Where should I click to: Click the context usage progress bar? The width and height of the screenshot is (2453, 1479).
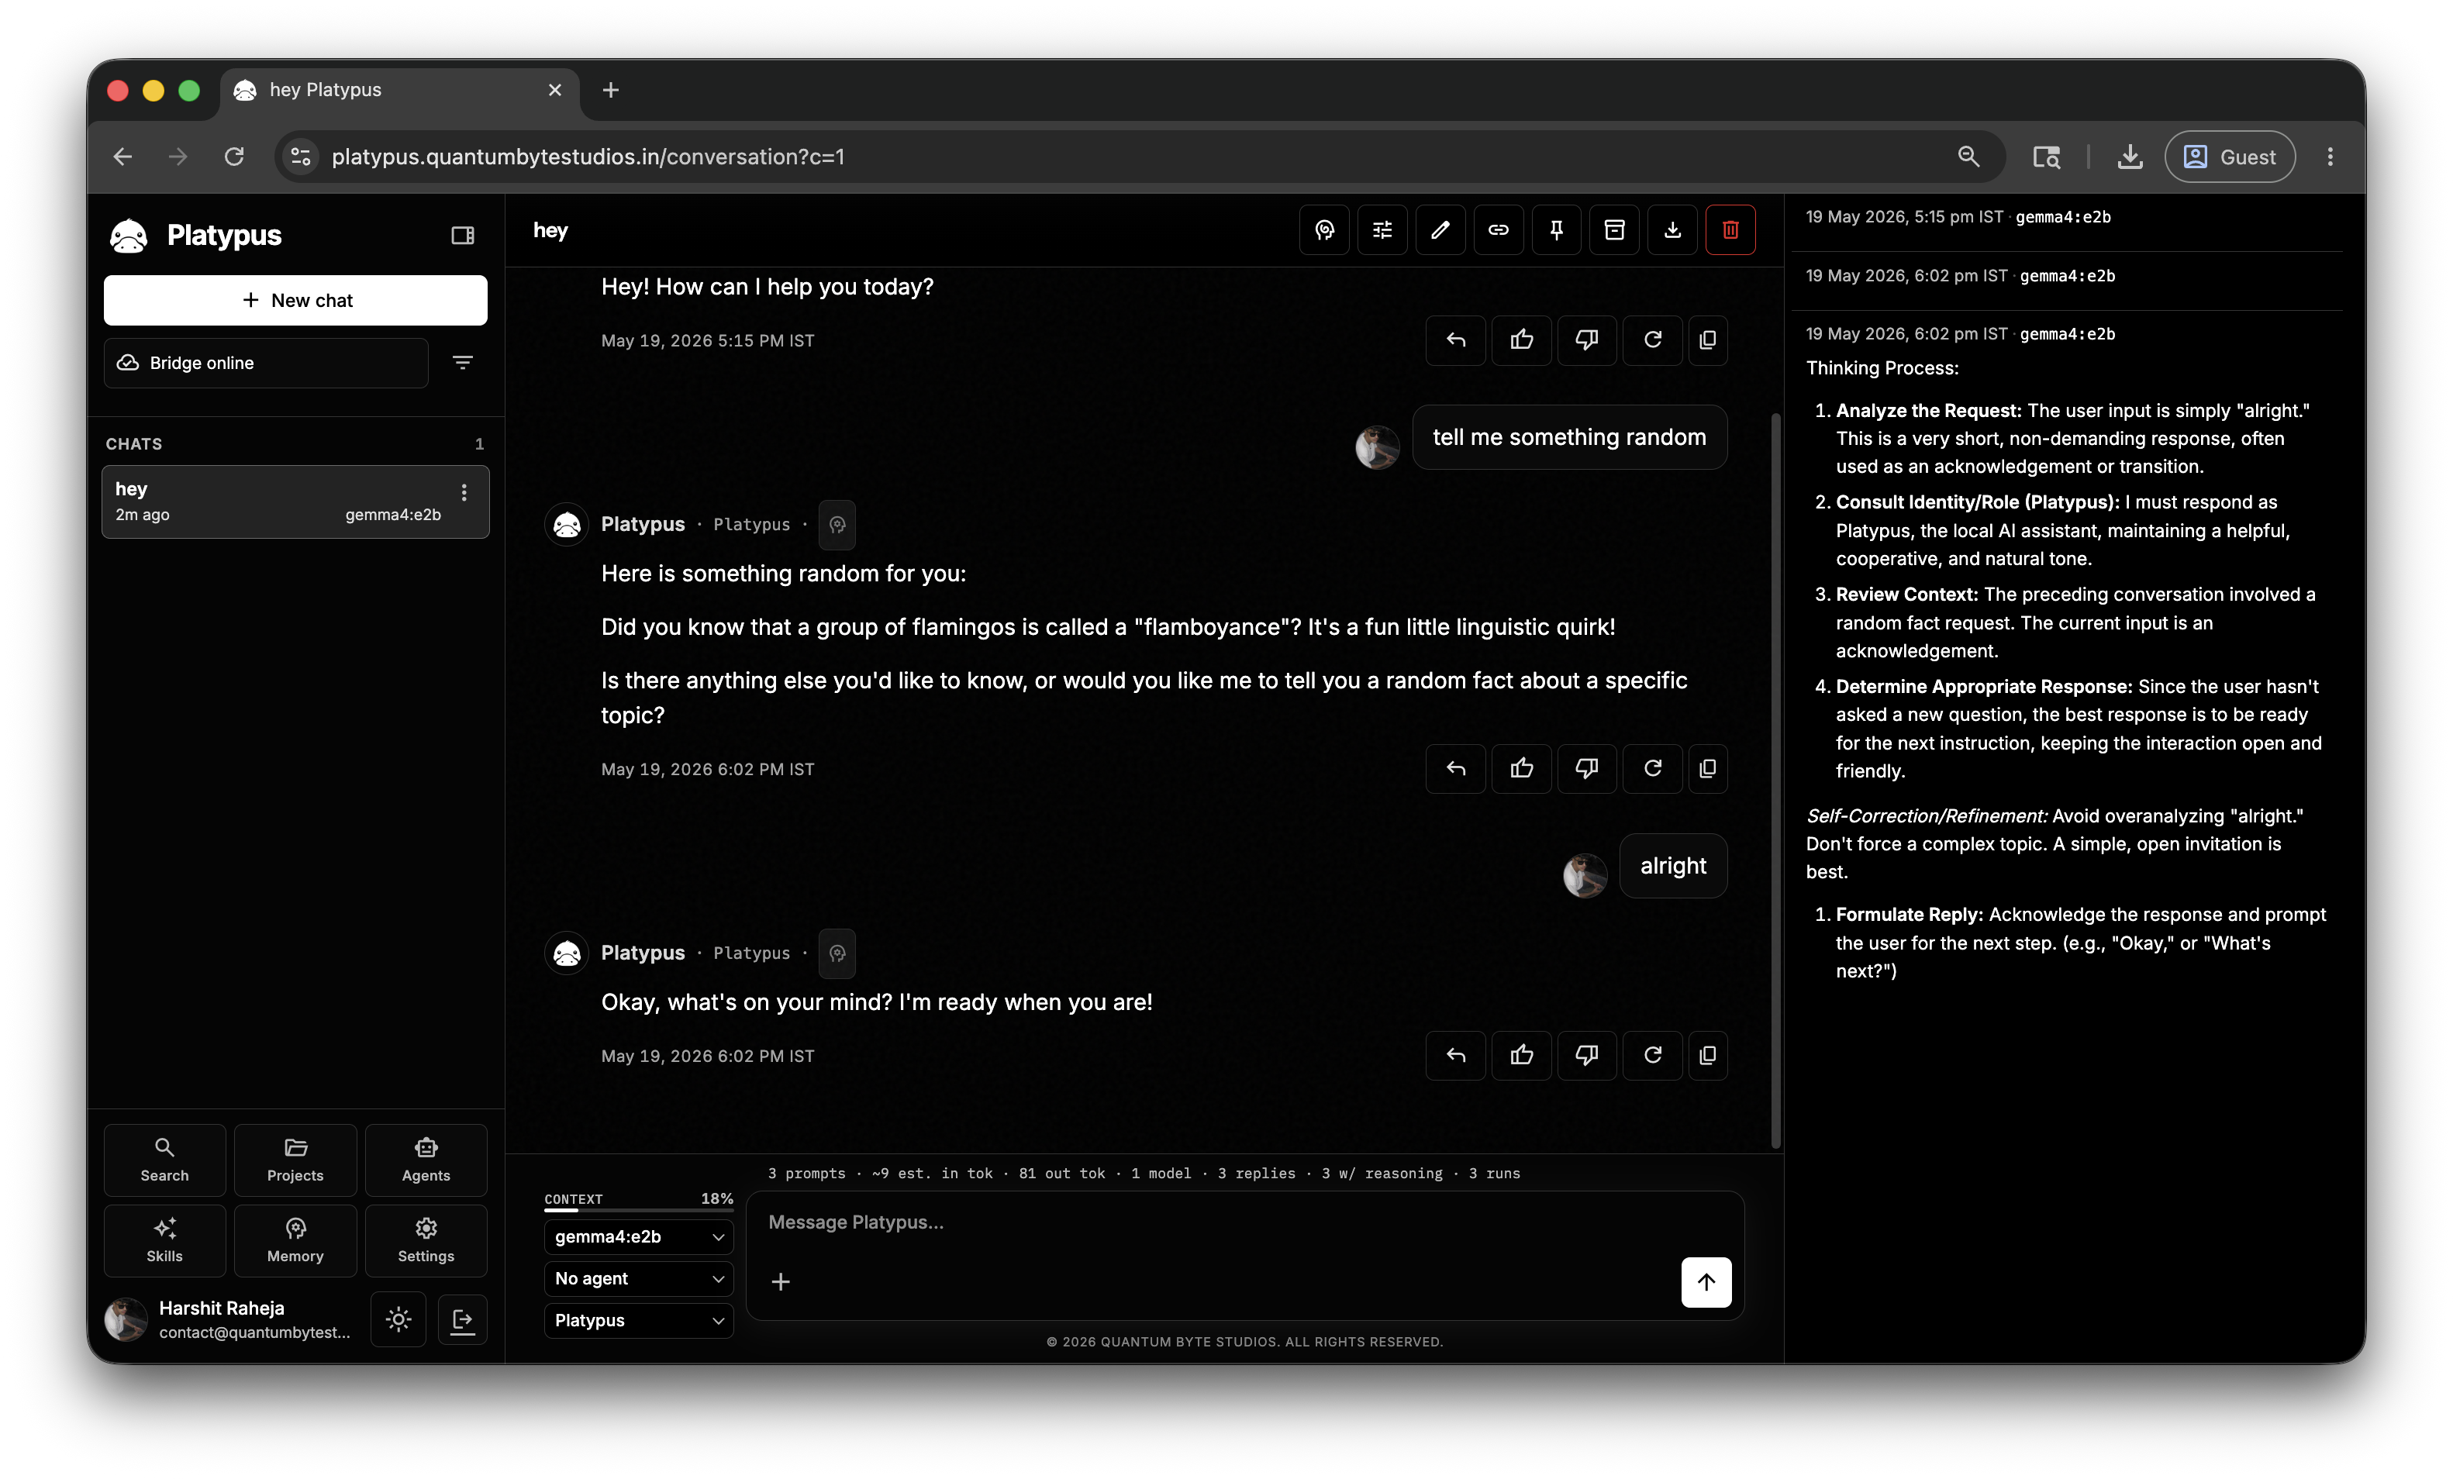(638, 1210)
